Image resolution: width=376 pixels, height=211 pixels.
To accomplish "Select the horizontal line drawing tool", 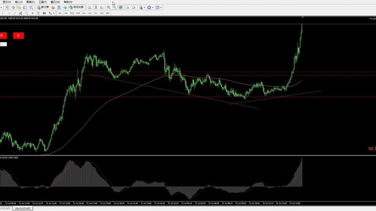I will [9, 13].
